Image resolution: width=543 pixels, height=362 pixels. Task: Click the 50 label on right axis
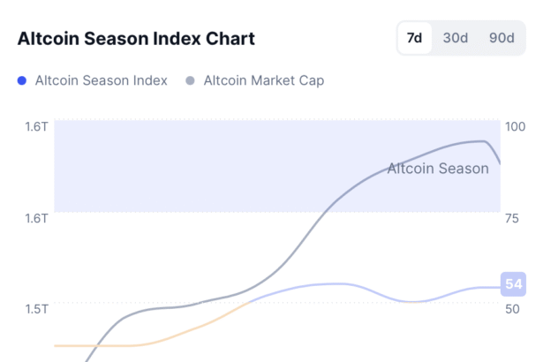tap(510, 309)
